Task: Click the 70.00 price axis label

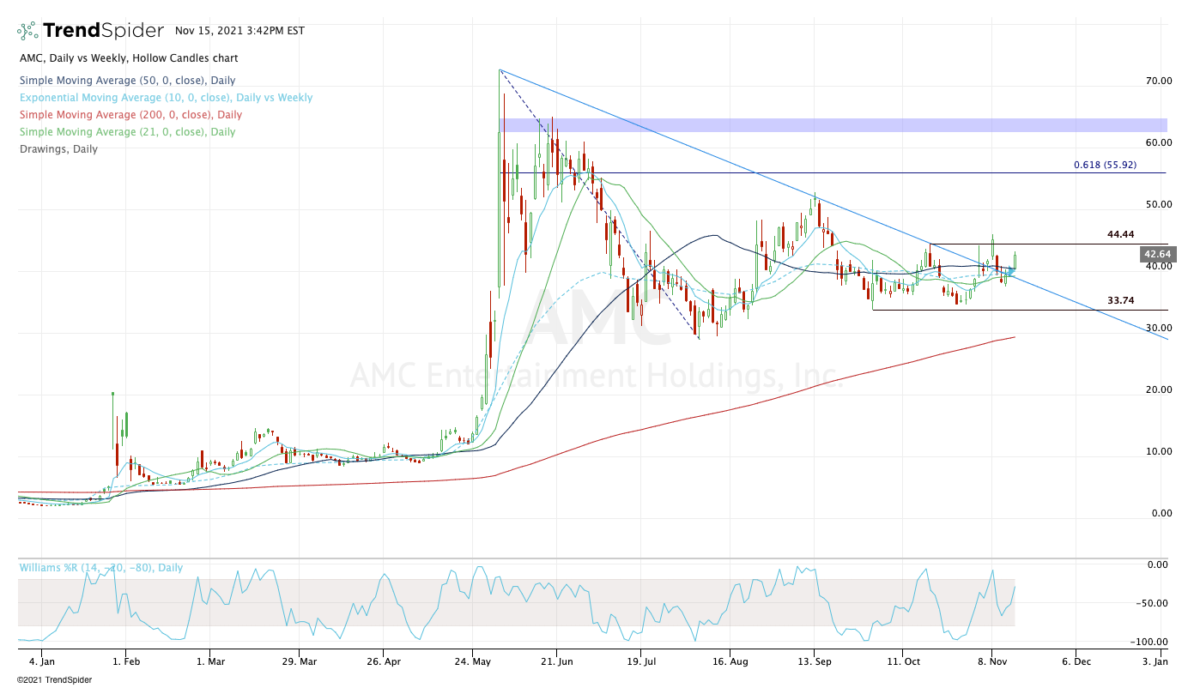Action: [1159, 81]
